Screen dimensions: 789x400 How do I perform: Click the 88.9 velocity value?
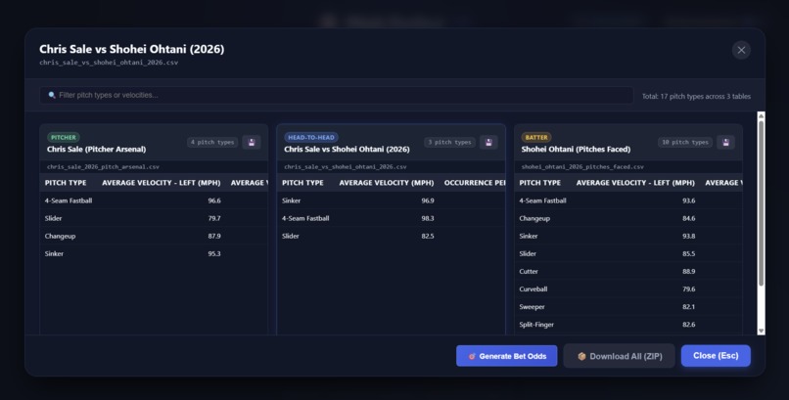[689, 271]
